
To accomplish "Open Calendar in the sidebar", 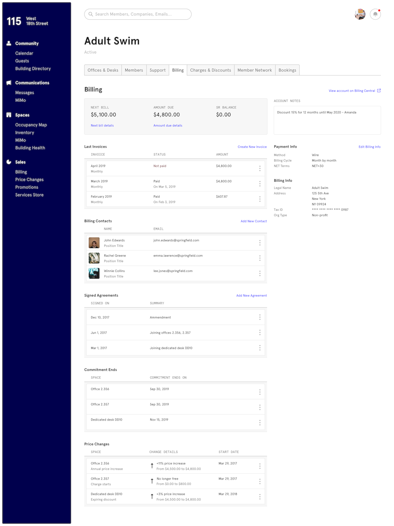I will (x=24, y=53).
